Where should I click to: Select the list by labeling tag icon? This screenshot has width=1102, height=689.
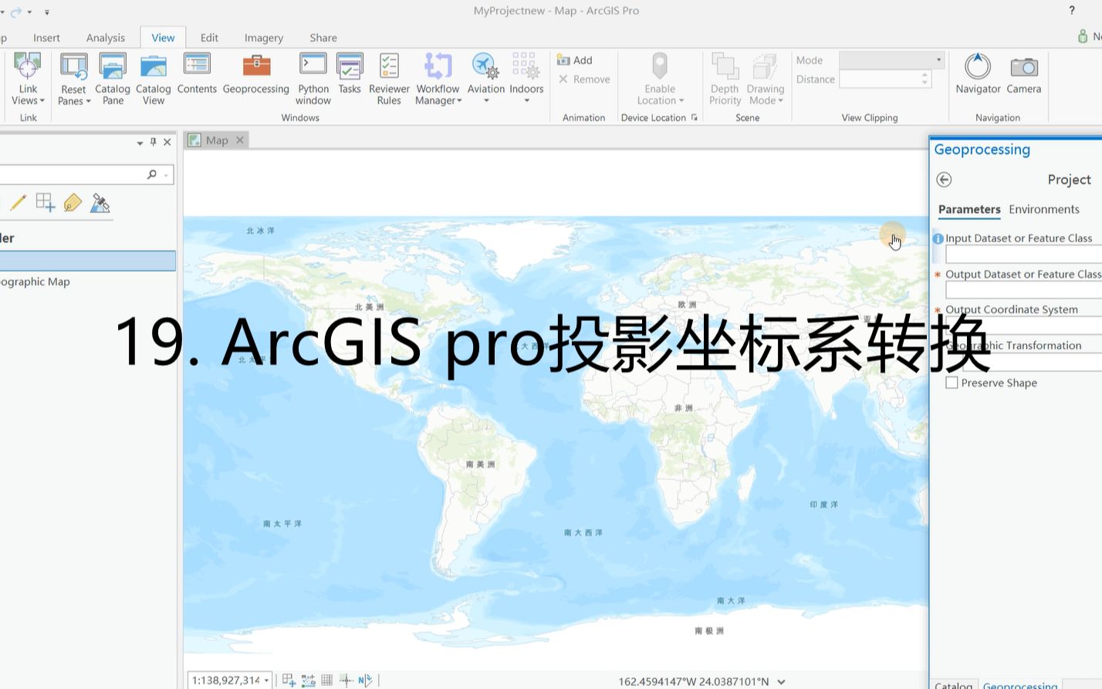(73, 203)
